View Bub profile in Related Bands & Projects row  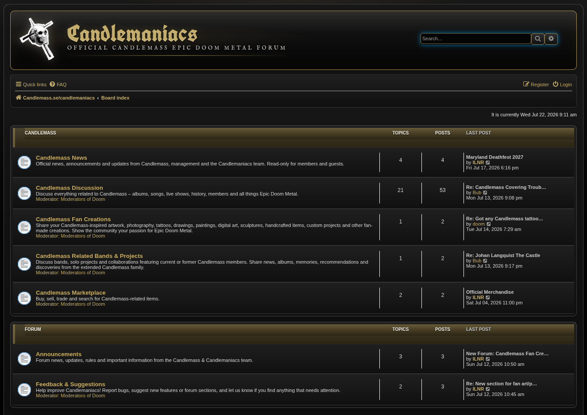click(477, 261)
